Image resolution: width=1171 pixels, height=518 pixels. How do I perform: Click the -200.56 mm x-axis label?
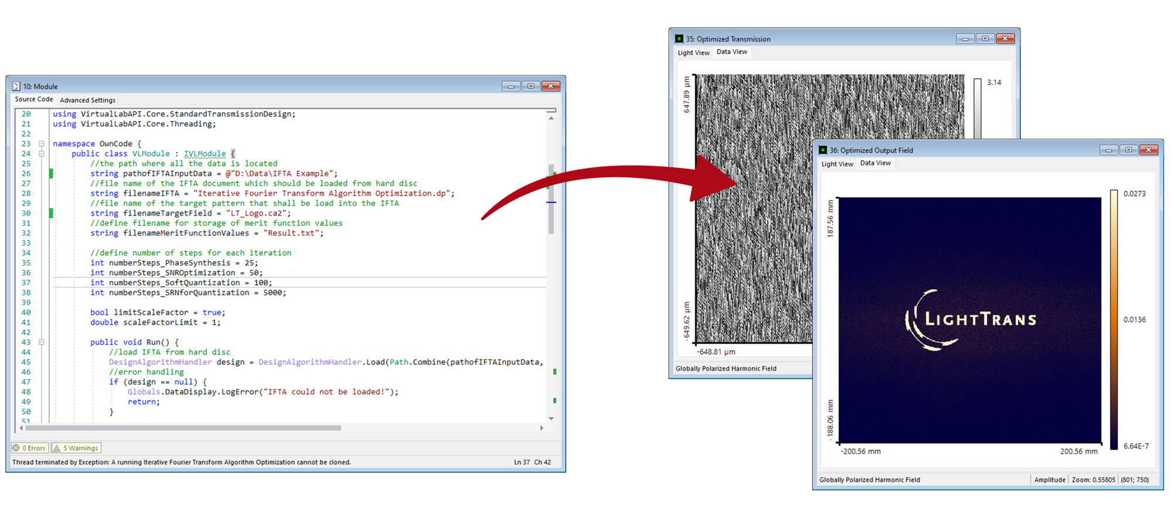861,451
